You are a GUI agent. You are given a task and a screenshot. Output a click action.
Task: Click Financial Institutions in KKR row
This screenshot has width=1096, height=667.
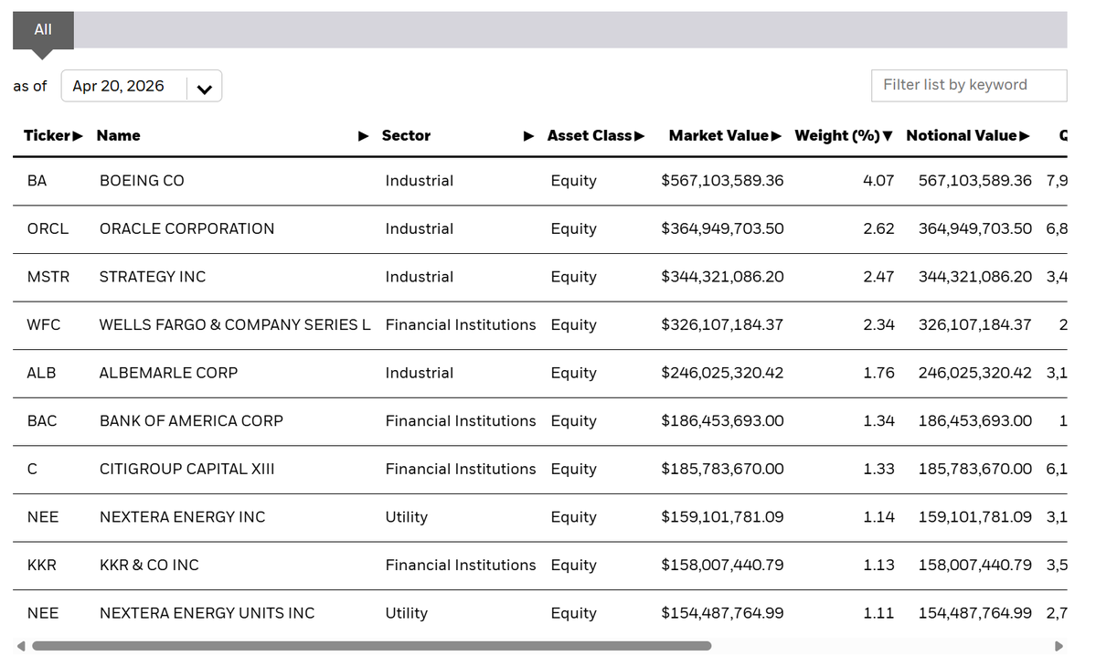(x=461, y=566)
